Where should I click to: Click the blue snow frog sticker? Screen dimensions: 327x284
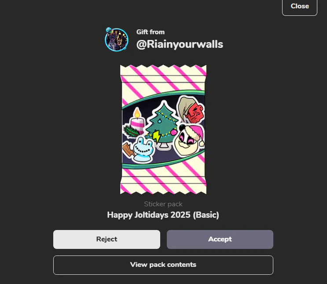[x=143, y=150]
